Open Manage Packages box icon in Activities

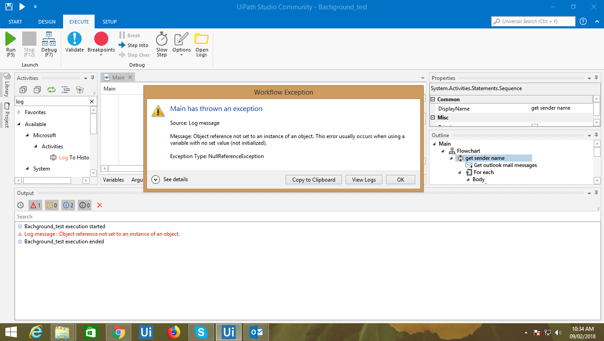(80, 90)
